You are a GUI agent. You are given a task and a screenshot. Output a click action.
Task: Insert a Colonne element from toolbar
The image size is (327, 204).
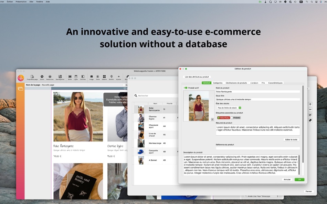(x=83, y=77)
